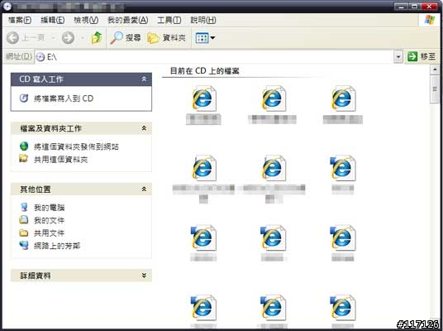The width and height of the screenshot is (443, 331).
Task: Click the CD icon in title bar
Action: click(7, 6)
